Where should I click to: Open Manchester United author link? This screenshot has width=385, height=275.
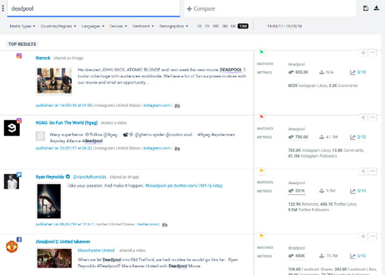(96, 250)
